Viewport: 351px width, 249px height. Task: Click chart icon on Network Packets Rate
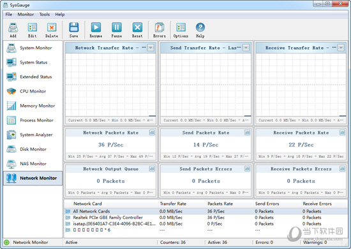coord(152,132)
